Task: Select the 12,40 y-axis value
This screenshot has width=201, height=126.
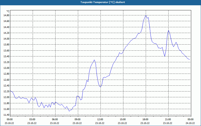Action: (x=7, y=86)
